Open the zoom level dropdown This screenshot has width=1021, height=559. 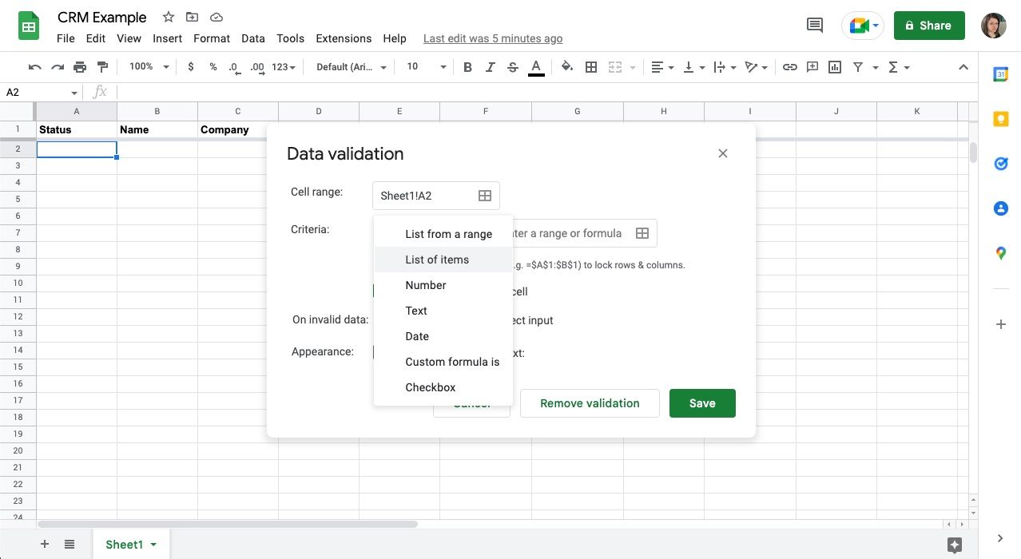pos(149,67)
